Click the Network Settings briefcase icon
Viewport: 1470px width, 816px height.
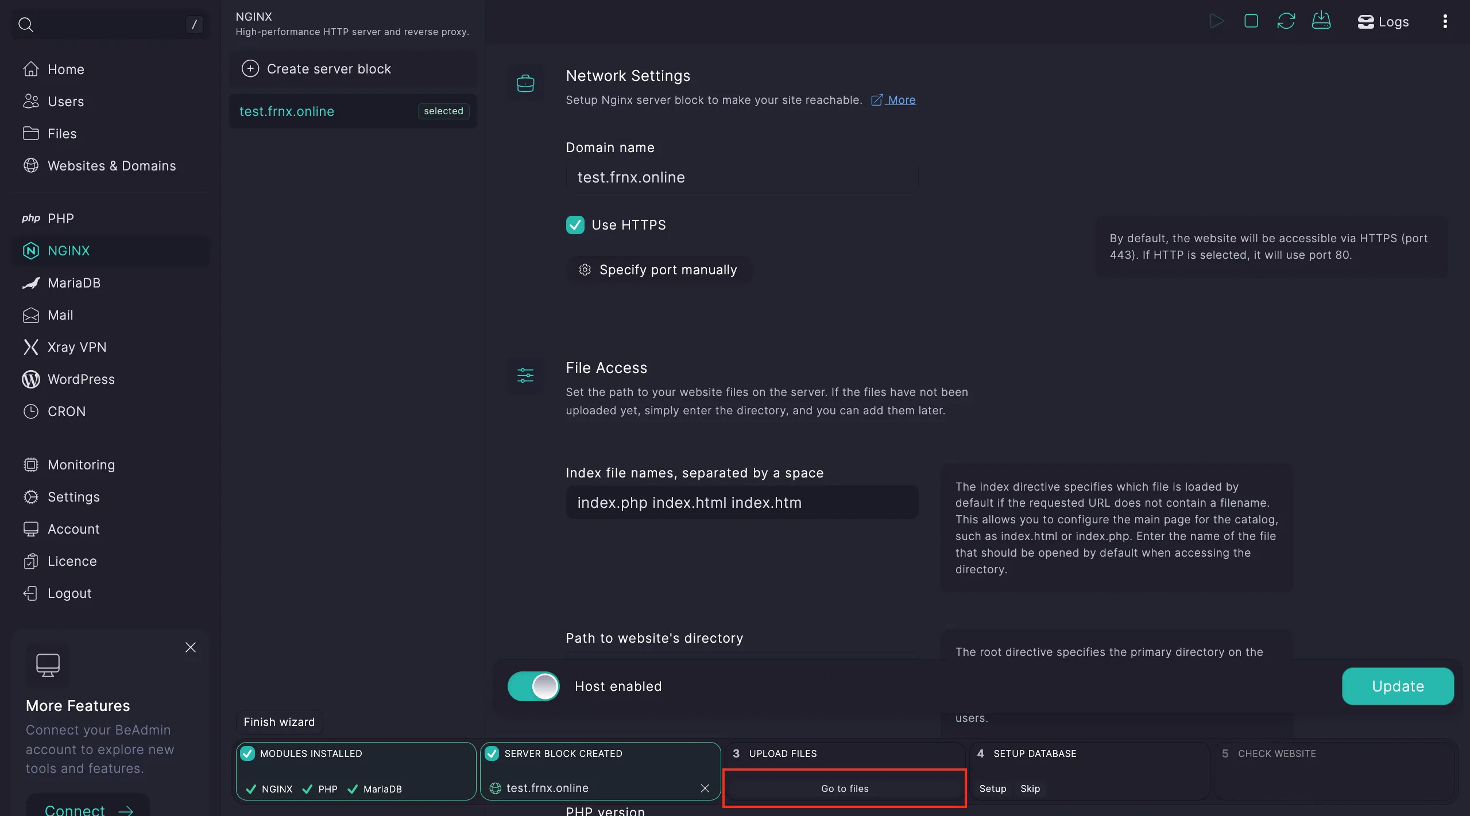tap(525, 83)
